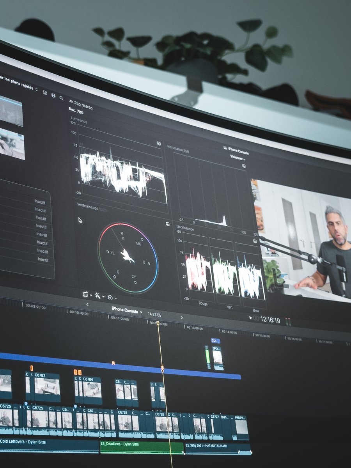Go back in timeline history arrow
This screenshot has width=351, height=468.
[87, 305]
